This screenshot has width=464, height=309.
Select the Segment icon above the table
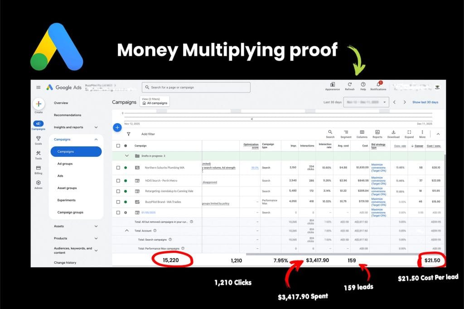346,132
